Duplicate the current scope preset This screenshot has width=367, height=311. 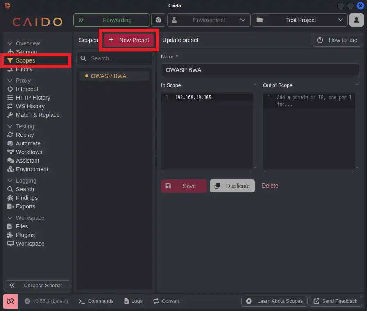[232, 186]
